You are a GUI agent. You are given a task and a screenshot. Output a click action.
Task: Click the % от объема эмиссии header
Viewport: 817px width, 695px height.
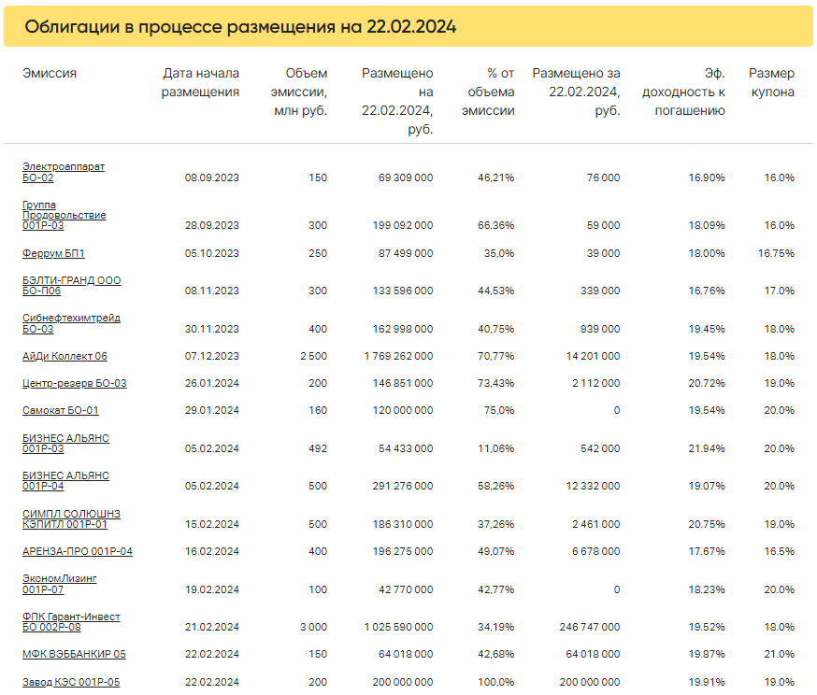pyautogui.click(x=488, y=92)
